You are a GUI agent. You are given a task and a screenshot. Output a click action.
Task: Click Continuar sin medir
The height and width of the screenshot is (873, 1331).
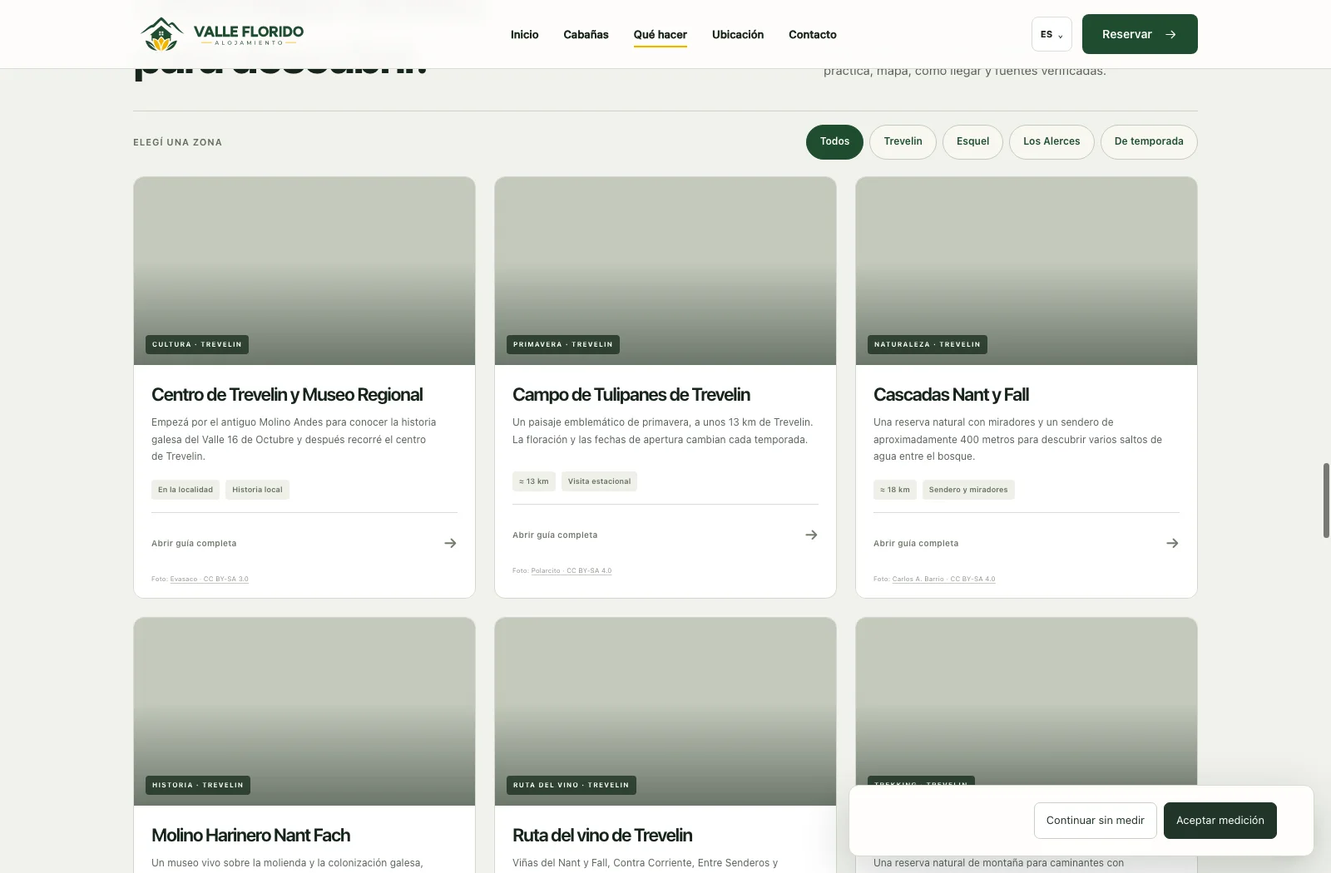(x=1095, y=821)
